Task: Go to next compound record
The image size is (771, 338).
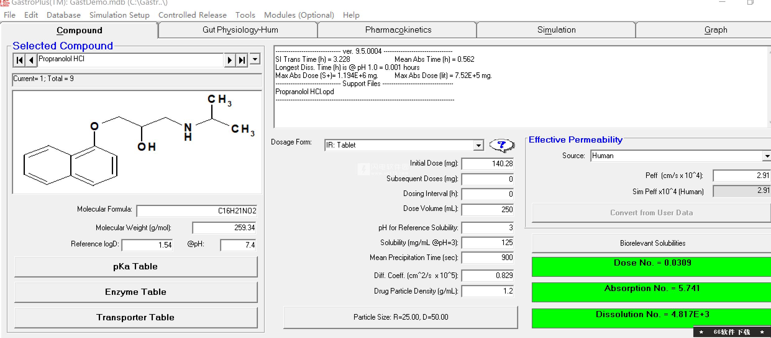Action: click(x=230, y=60)
